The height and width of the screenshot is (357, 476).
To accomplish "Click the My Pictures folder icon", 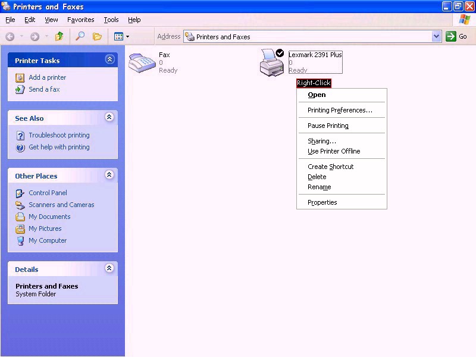I will tap(20, 228).
